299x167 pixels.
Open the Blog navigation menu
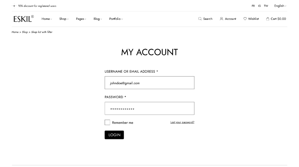coord(98,19)
